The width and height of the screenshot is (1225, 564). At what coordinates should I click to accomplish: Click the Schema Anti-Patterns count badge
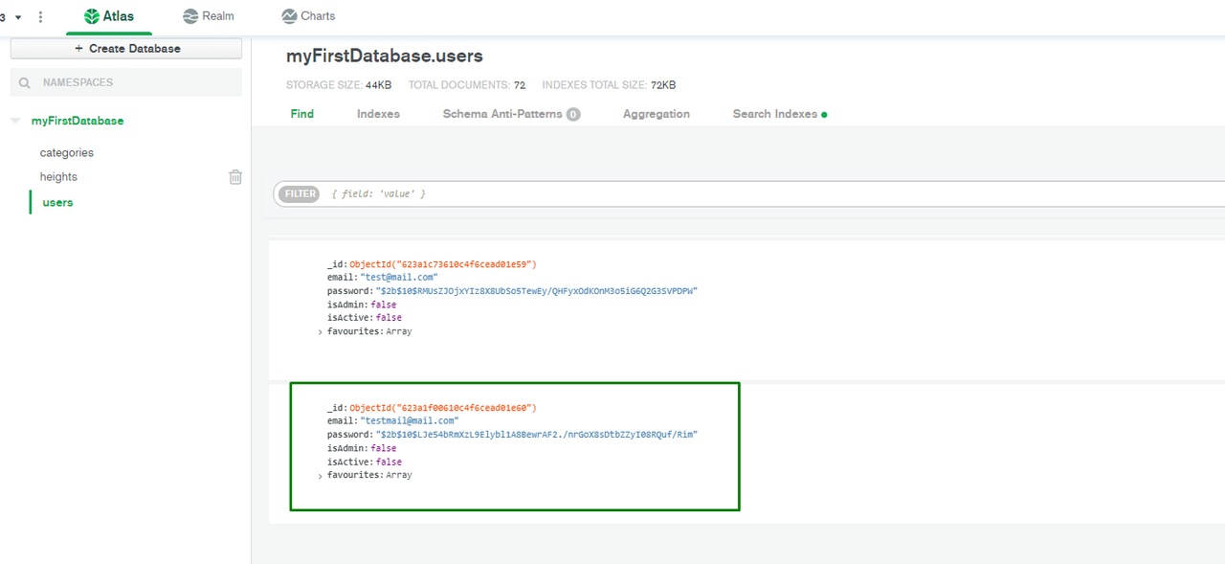coord(573,114)
